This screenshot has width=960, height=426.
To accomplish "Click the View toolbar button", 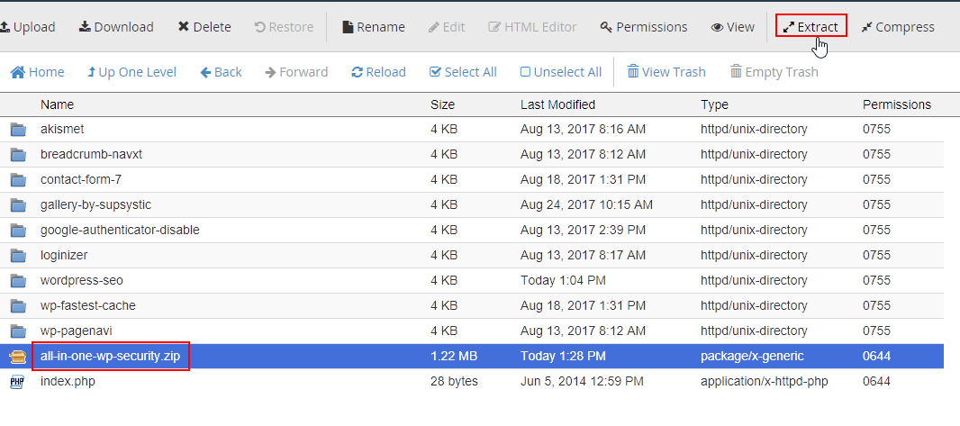I will pyautogui.click(x=732, y=27).
